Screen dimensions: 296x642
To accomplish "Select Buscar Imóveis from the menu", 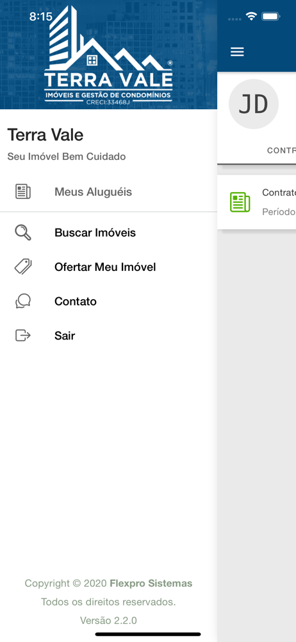I will tap(108, 232).
